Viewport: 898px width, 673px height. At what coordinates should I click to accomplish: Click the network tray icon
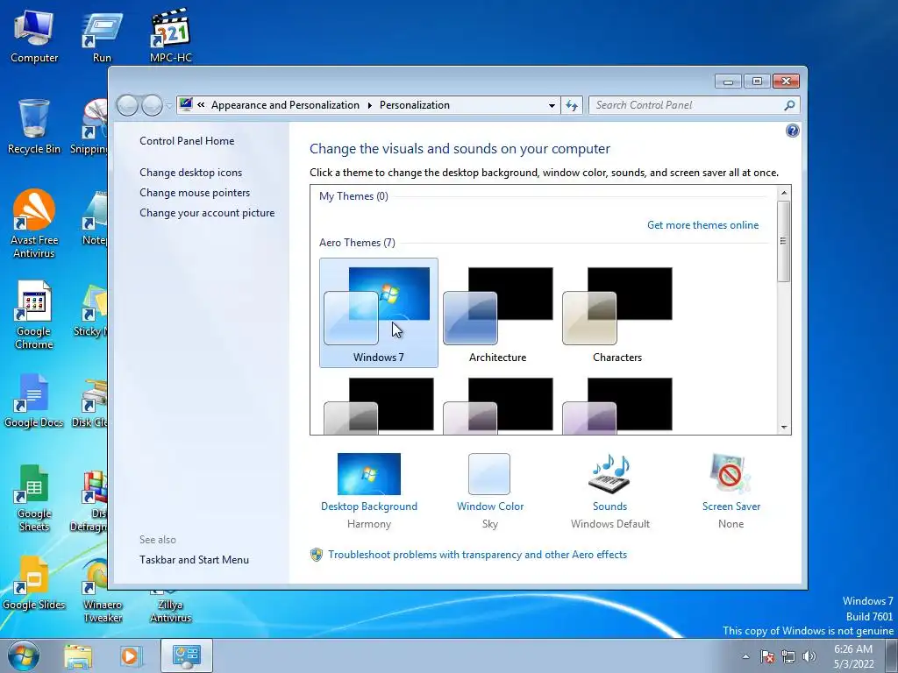[788, 656]
